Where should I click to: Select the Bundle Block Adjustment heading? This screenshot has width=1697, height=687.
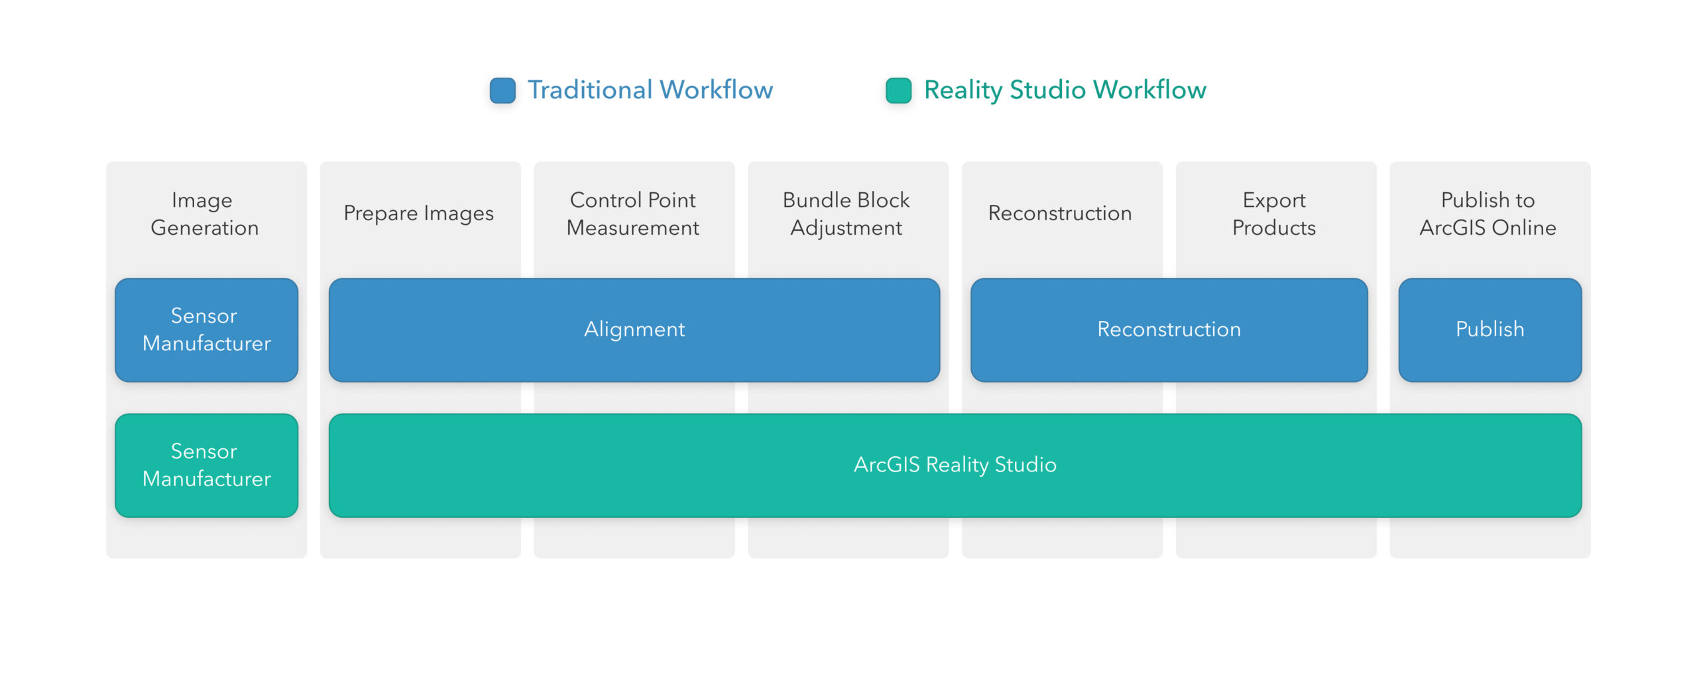coord(847,214)
